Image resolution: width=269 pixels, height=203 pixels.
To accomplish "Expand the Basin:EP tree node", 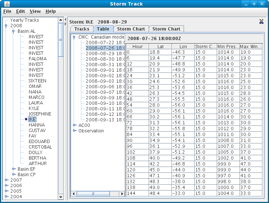I will tap(14, 169).
